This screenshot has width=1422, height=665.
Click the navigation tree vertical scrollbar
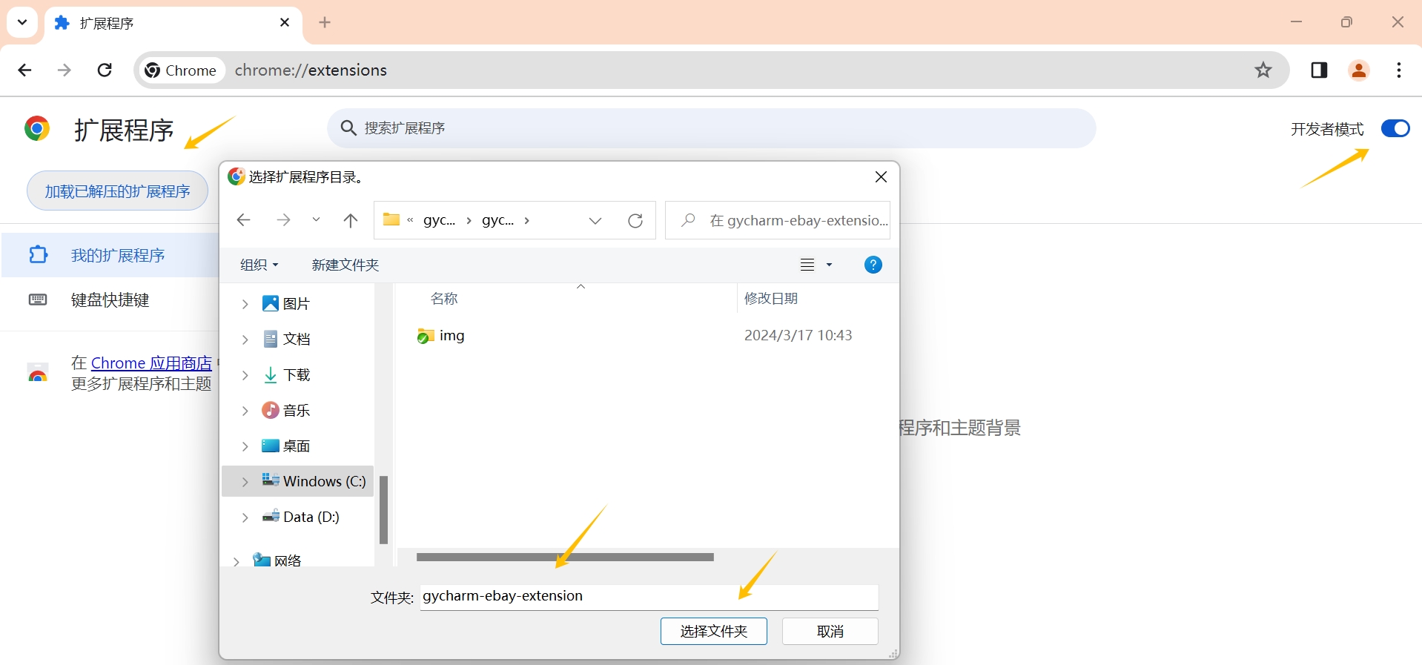click(x=383, y=510)
